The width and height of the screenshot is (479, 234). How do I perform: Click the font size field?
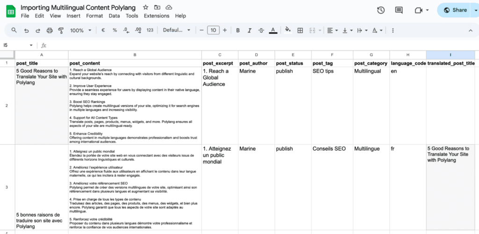[213, 30]
